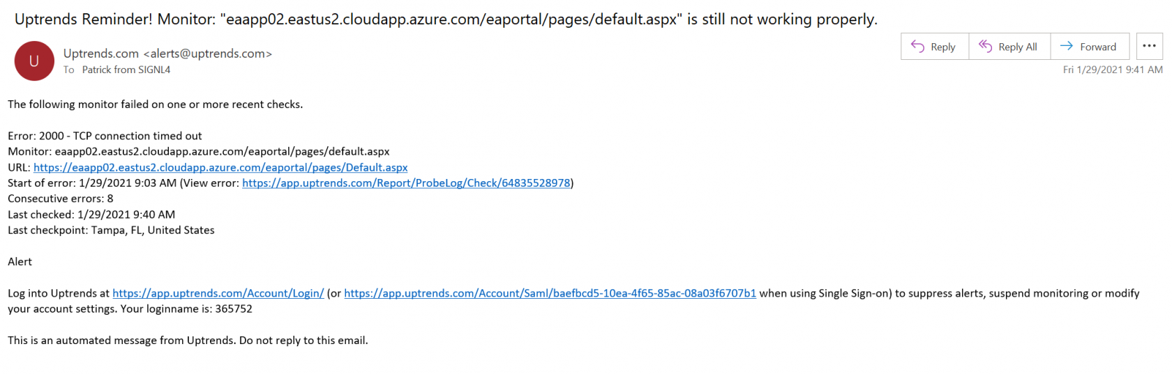Click the Alert heading in the body

pos(20,262)
